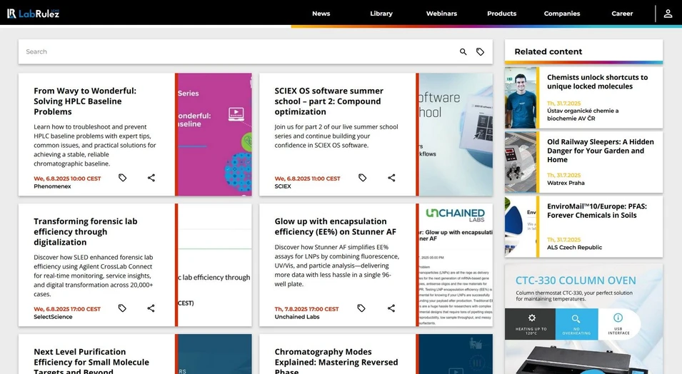The height and width of the screenshot is (374, 682).
Task: Click into the Search text field
Action: (x=236, y=52)
